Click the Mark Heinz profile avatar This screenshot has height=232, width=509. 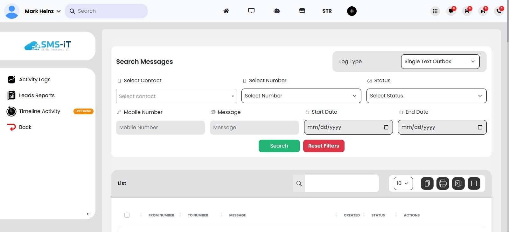coord(12,11)
